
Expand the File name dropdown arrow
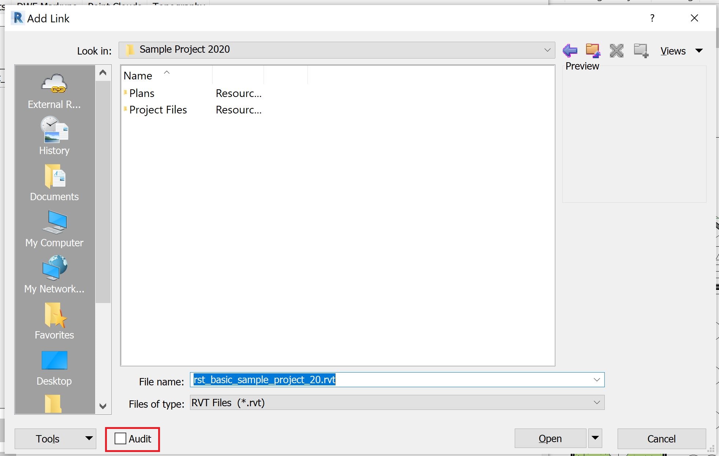pyautogui.click(x=596, y=380)
